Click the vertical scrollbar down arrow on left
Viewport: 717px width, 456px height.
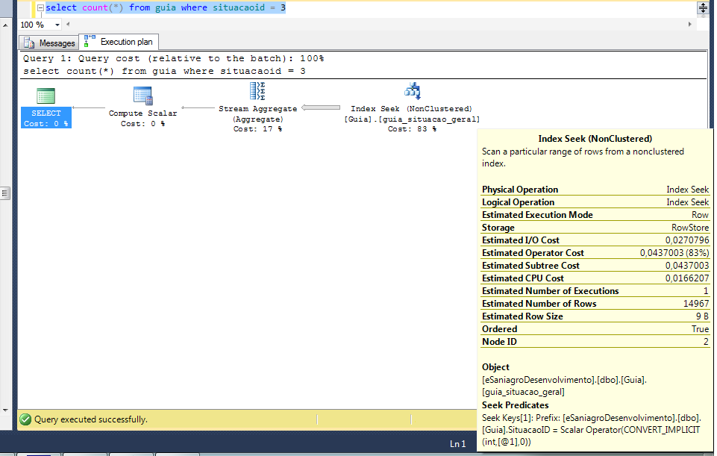5,410
